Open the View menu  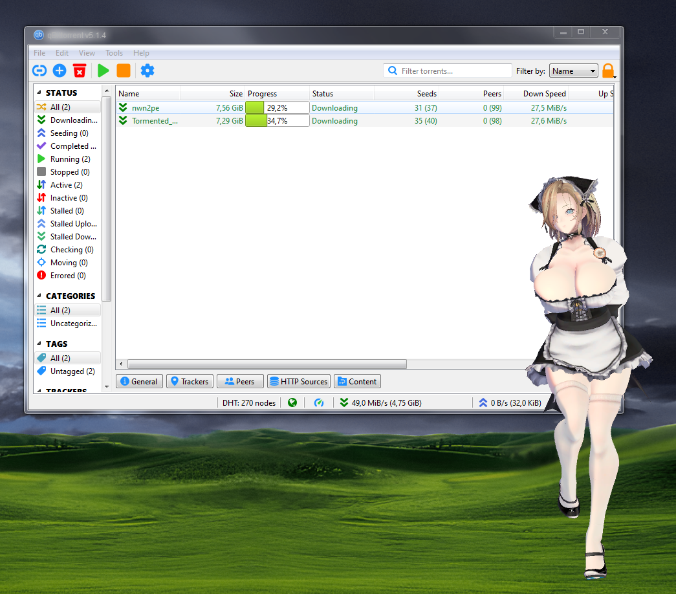[x=87, y=52]
